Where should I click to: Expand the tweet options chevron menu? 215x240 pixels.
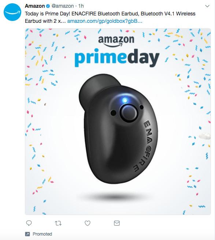point(207,6)
